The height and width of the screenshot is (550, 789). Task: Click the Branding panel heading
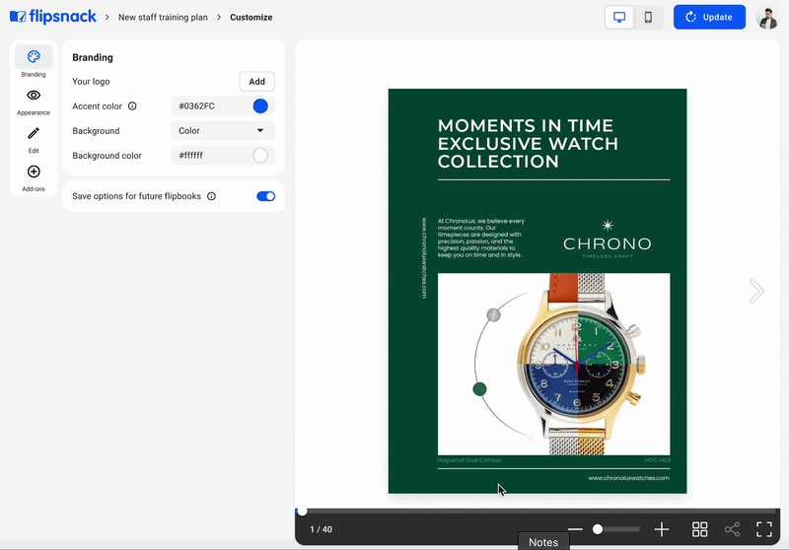[93, 57]
